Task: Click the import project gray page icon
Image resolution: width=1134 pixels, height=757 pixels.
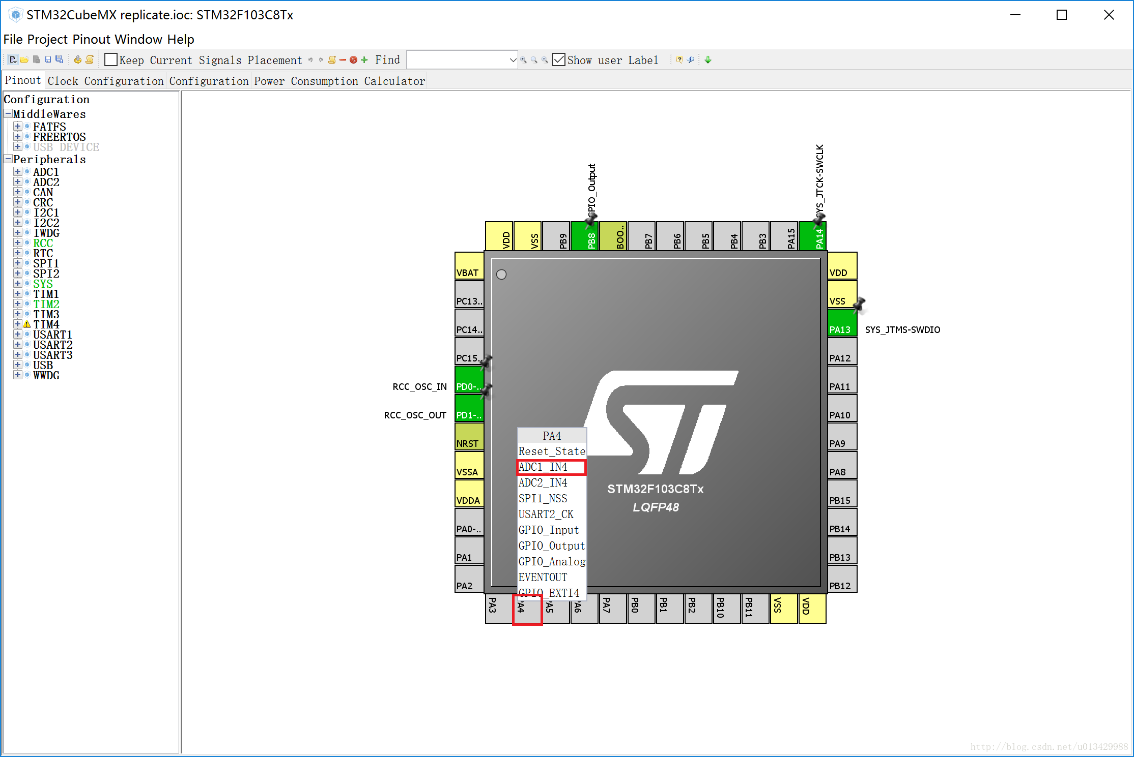Action: click(36, 60)
